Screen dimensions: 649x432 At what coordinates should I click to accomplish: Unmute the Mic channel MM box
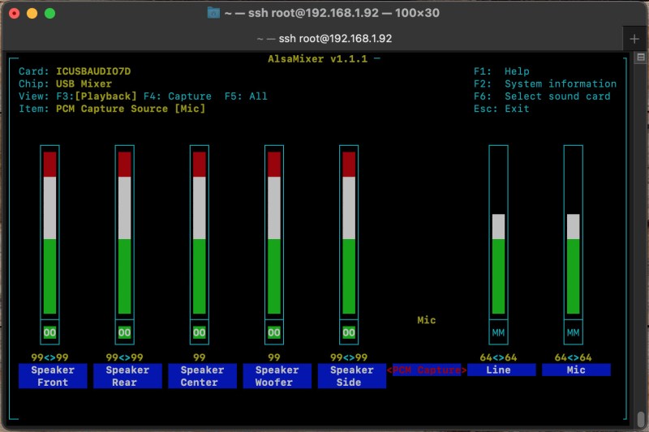coord(574,332)
